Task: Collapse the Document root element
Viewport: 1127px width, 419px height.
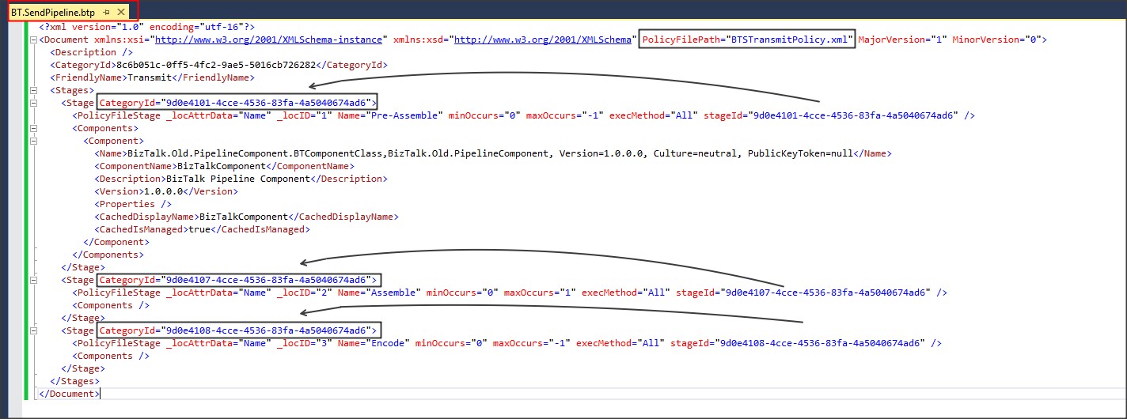Action: [x=33, y=40]
